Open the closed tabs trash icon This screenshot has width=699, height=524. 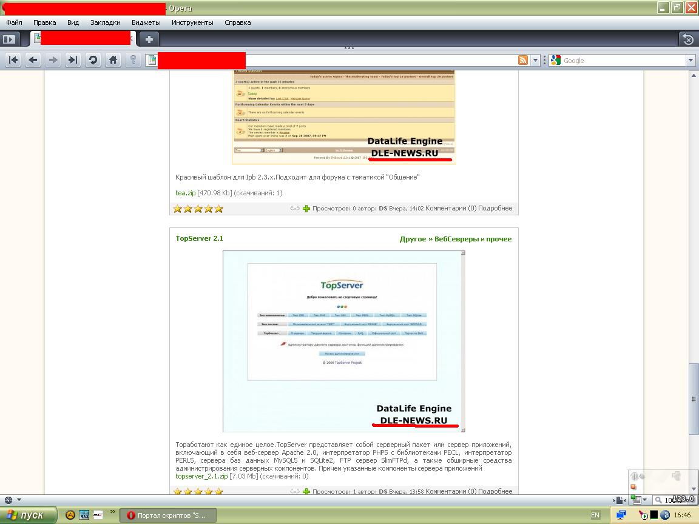(x=687, y=39)
